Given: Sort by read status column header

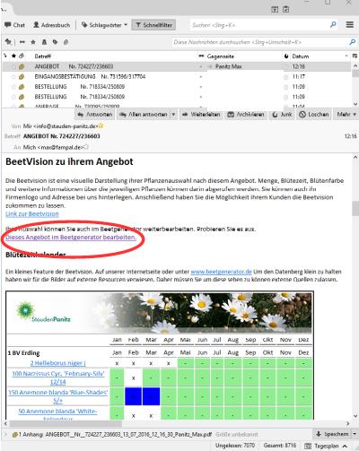Looking at the screenshot, I should (201, 56).
